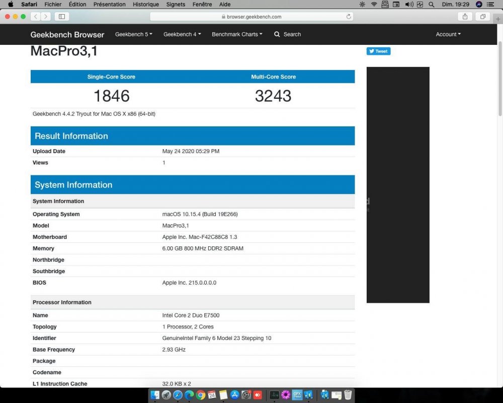Open the Édition menu
The height and width of the screenshot is (403, 503).
[x=77, y=4]
